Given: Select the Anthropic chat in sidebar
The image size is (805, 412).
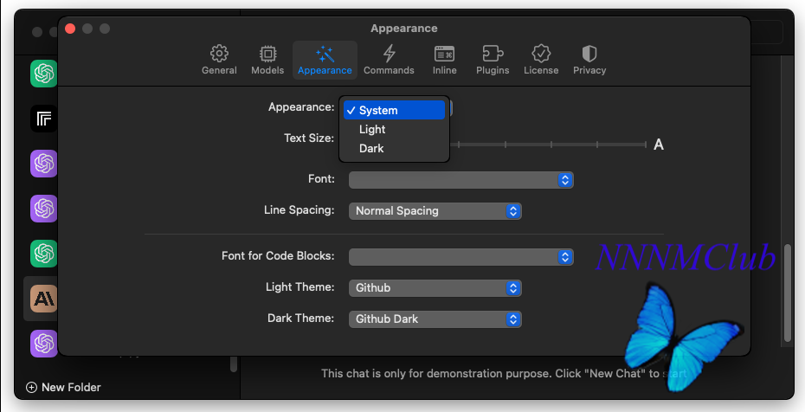Looking at the screenshot, I should [x=43, y=299].
